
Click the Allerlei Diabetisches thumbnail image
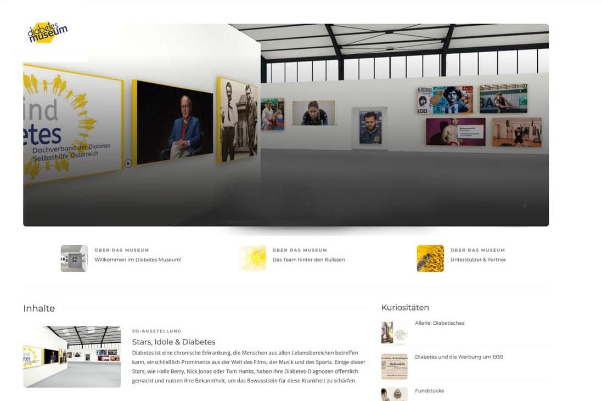point(395,333)
